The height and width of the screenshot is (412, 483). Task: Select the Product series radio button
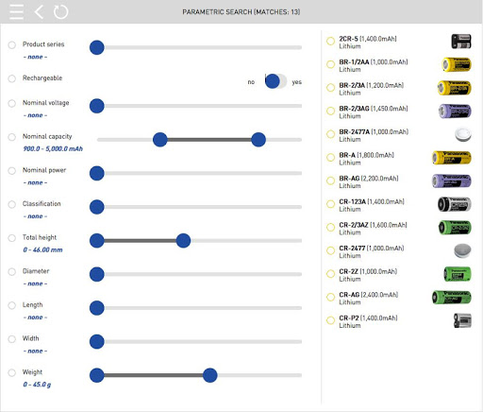[x=12, y=44]
